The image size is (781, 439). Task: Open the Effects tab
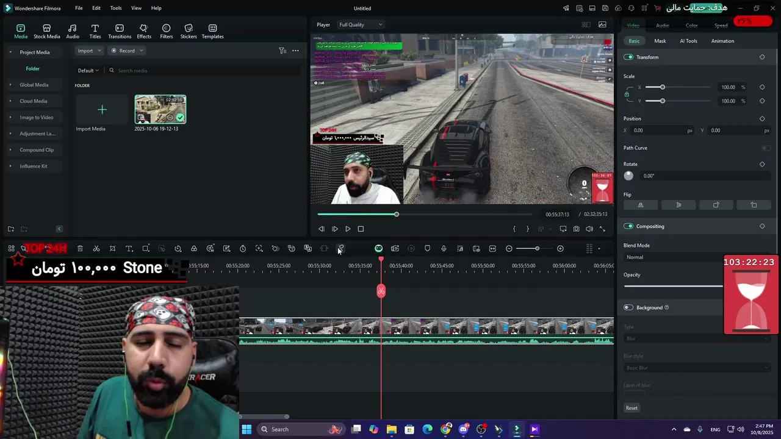144,32
